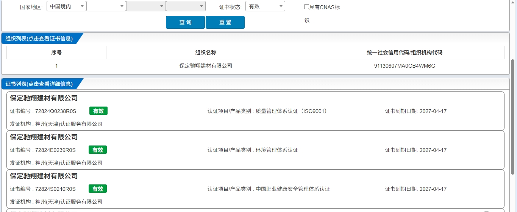Click certificate number 72824E0239R0S
The width and height of the screenshot is (517, 212).
point(55,150)
